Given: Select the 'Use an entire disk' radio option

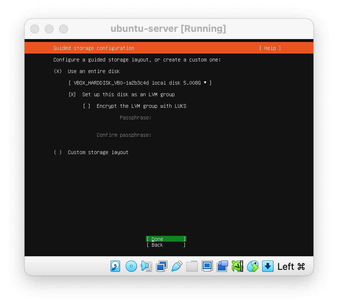Looking at the screenshot, I should point(58,71).
